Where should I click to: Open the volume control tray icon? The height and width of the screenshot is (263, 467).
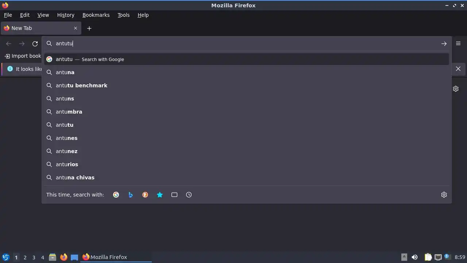pos(414,257)
